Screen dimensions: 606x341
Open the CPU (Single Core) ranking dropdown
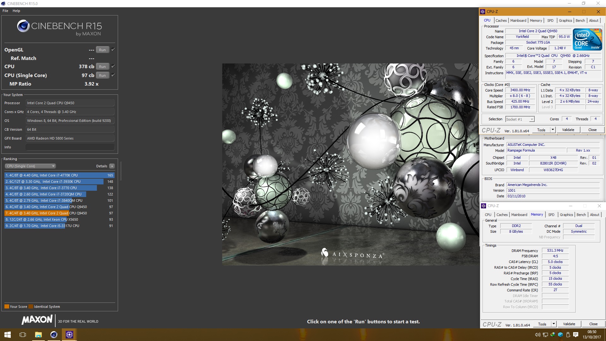coord(30,166)
